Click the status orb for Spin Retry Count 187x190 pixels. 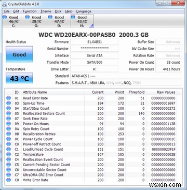[8, 129]
